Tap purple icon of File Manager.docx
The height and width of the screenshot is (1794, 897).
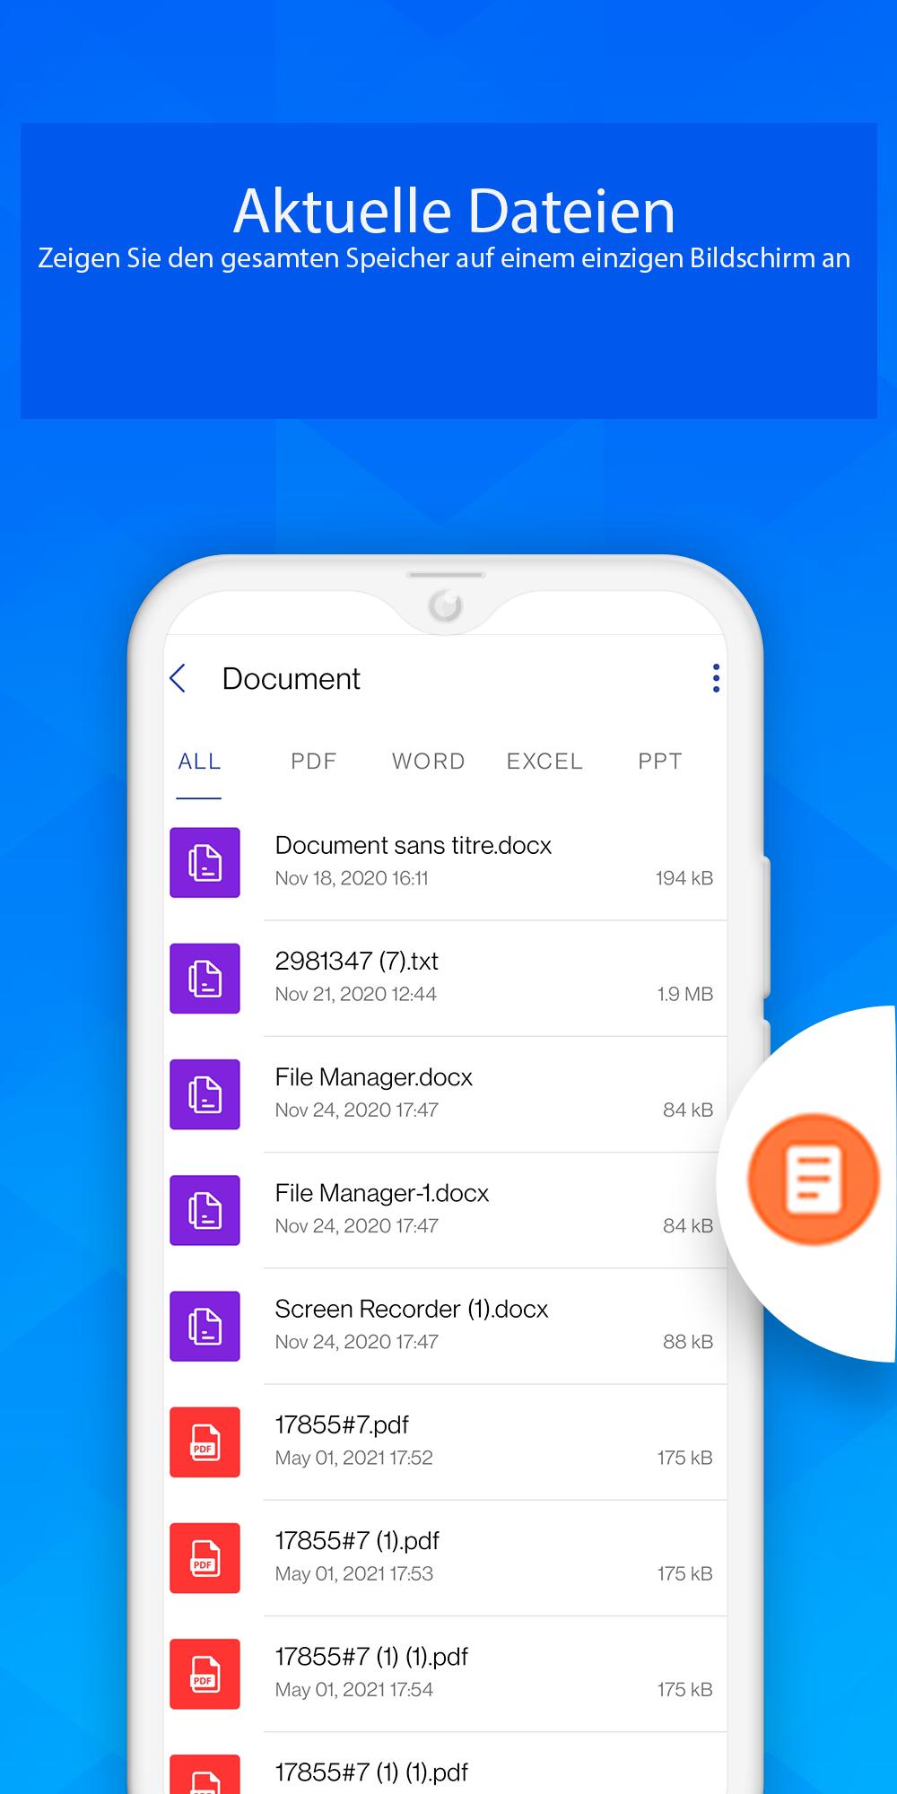click(x=205, y=1094)
